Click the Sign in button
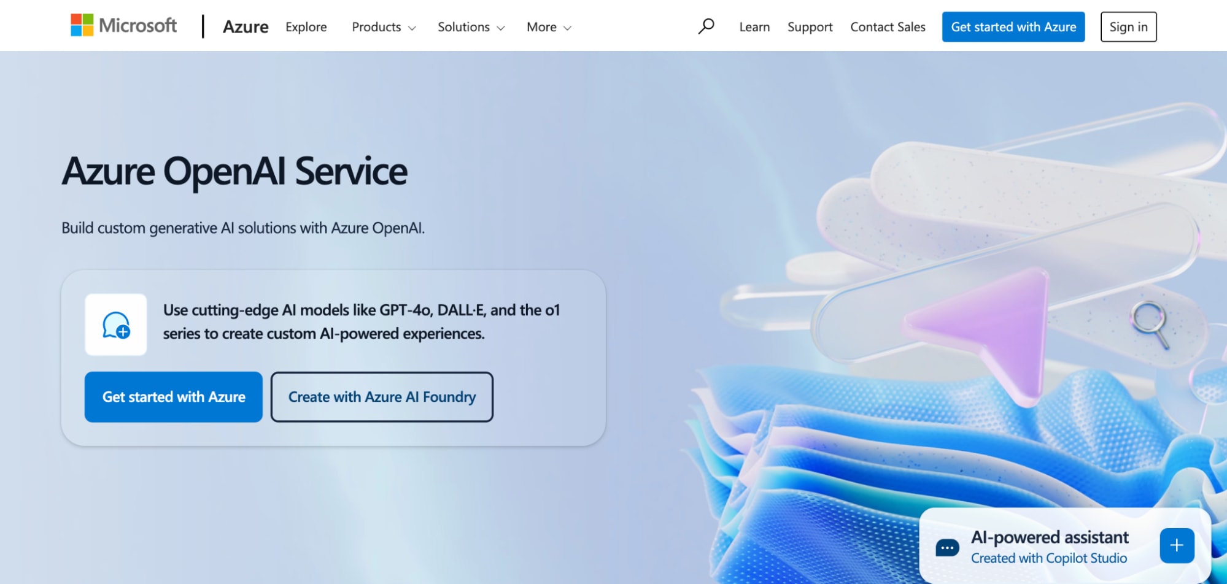Screen dimensions: 1227x584 coord(1128,27)
